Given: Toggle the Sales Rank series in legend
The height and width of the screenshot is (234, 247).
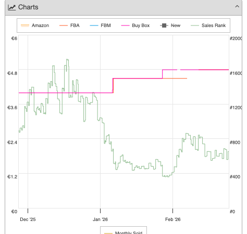Looking at the screenshot, I should point(208,25).
